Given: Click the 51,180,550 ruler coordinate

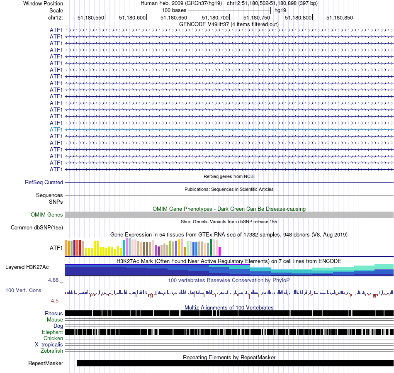Looking at the screenshot, I should tap(91, 17).
